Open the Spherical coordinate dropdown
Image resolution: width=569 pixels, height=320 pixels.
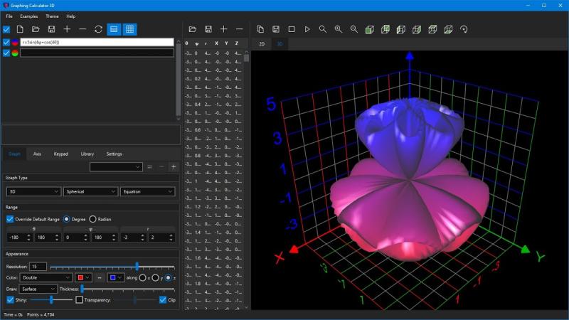point(90,191)
